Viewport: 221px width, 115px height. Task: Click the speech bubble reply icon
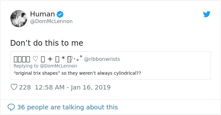pyautogui.click(x=11, y=107)
